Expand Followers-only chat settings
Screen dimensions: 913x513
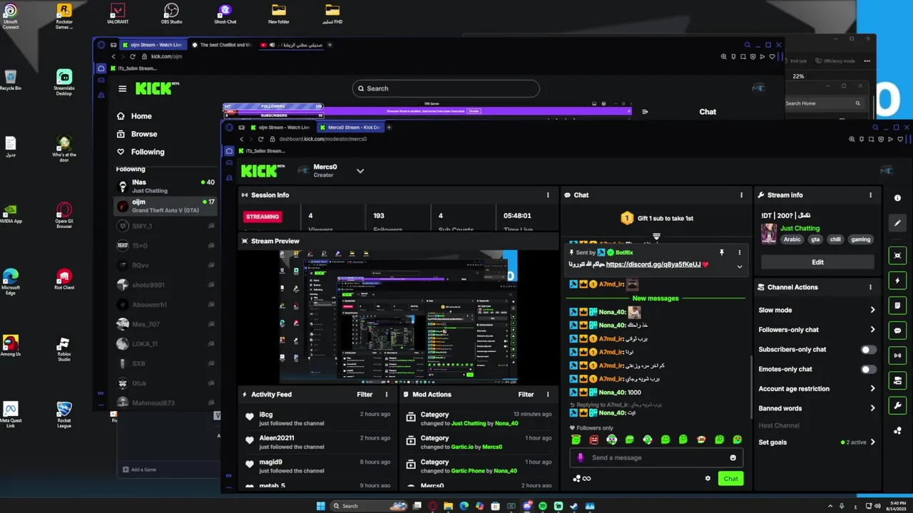[x=816, y=330]
